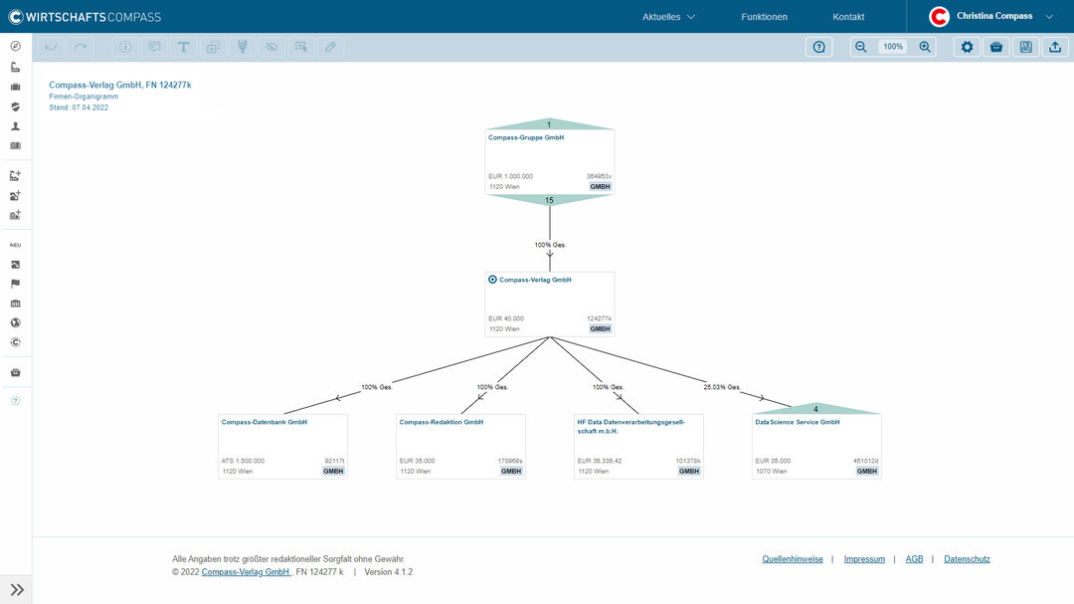Zoom out with the minus magnifier
The image size is (1074, 604).
tap(861, 47)
